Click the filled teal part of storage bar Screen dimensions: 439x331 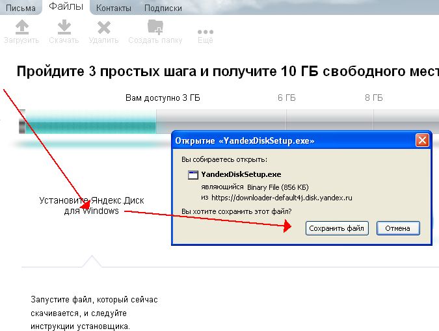pyautogui.click(x=91, y=122)
